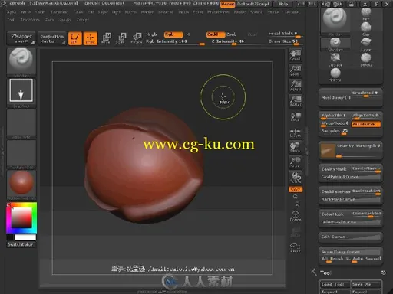Toggle the CavityMask button
Image resolution: width=393 pixels, height=294 pixels.
334,169
